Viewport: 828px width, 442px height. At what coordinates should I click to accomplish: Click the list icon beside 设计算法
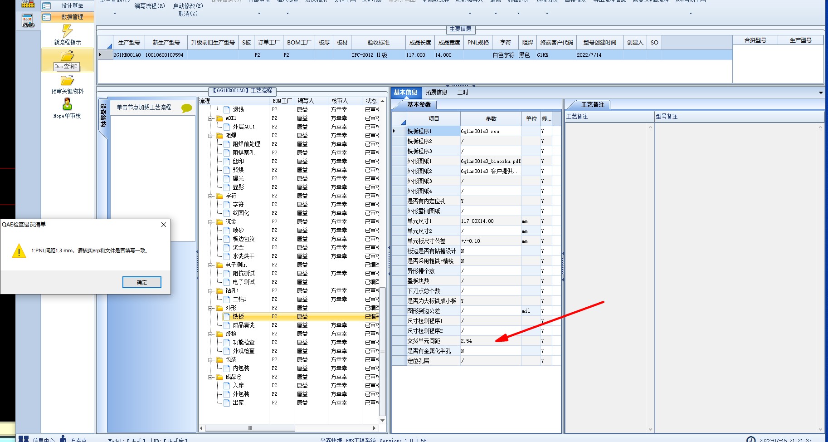[x=47, y=5]
